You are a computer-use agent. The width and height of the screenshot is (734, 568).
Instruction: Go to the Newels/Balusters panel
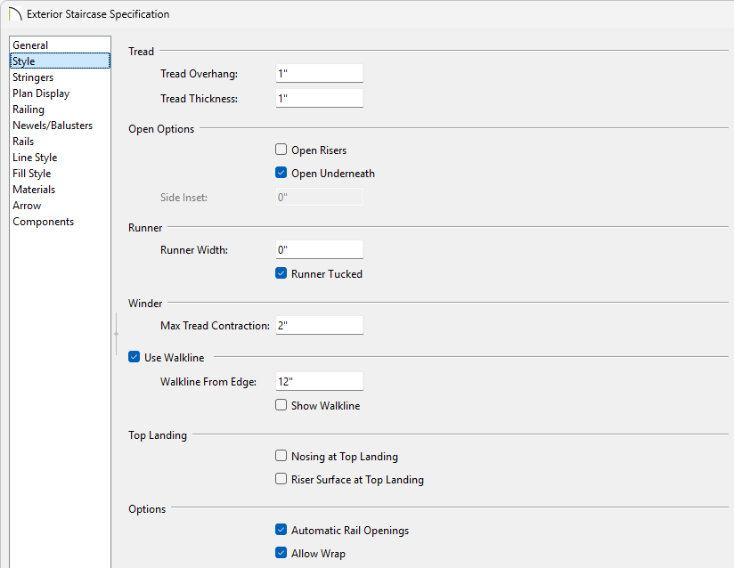coord(53,126)
